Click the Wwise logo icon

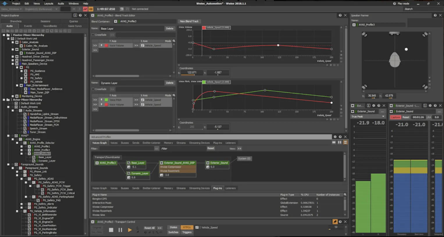click(x=5, y=3)
